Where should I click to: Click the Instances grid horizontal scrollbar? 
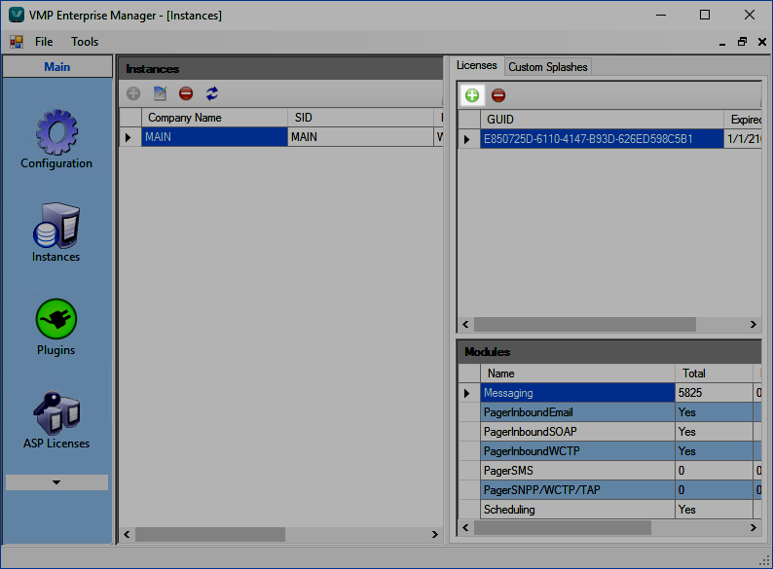[209, 534]
